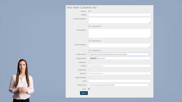Screen dimensions: 182x102
Task: Click the 'Add New Classified Ad' title
Action: pyautogui.click(x=82, y=8)
